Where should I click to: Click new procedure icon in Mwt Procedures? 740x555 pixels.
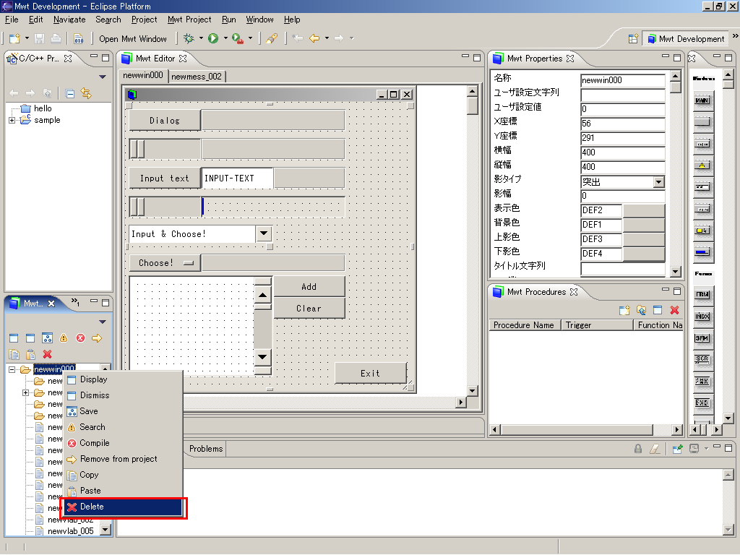pyautogui.click(x=624, y=310)
